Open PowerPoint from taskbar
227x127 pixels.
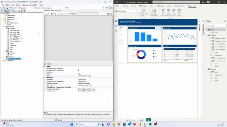pos(135,124)
